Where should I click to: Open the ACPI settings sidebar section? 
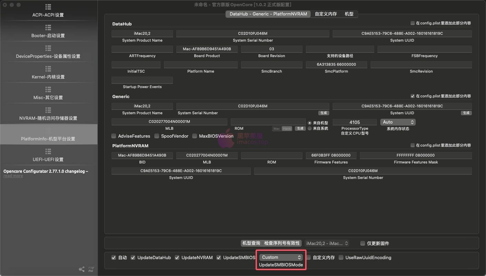click(x=48, y=11)
